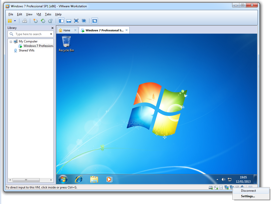Enter full screen mode
The image size is (271, 204).
(76, 21)
